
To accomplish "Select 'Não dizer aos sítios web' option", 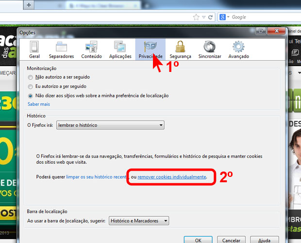I will 31,96.
